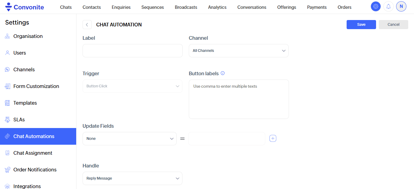414x189 pixels.
Task: Expand the All Channels dropdown
Action: 239,51
